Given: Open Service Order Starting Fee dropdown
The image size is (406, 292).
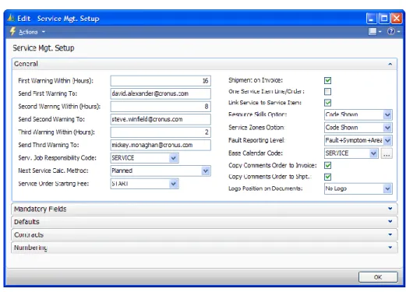Looking at the screenshot, I should [x=173, y=184].
